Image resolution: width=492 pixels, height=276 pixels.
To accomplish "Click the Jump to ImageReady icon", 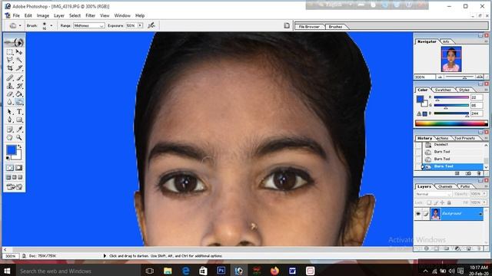I will tap(14, 187).
